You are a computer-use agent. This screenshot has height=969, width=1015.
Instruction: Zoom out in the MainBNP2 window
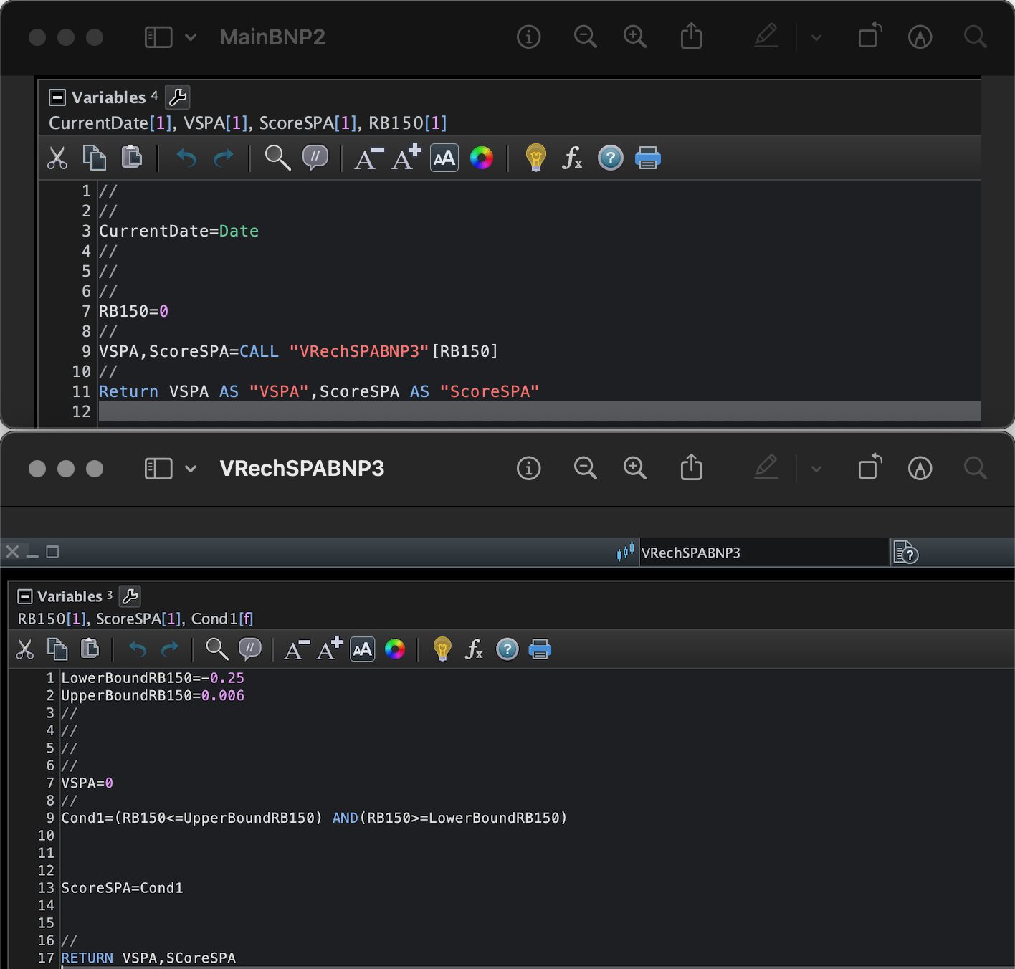[x=585, y=37]
